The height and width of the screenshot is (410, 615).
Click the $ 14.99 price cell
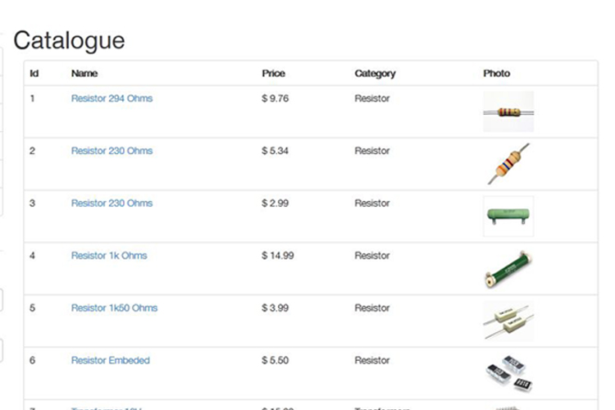click(x=278, y=256)
